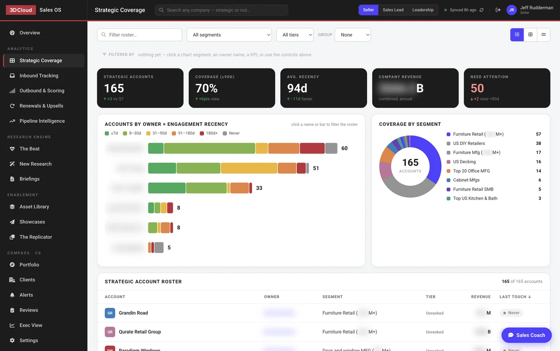This screenshot has height=351, width=560.
Task: Click the ≤7d legend swatch
Action: 107,134
